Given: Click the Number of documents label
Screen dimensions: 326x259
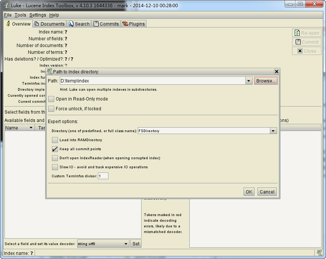Looking at the screenshot, I should (x=40, y=46).
